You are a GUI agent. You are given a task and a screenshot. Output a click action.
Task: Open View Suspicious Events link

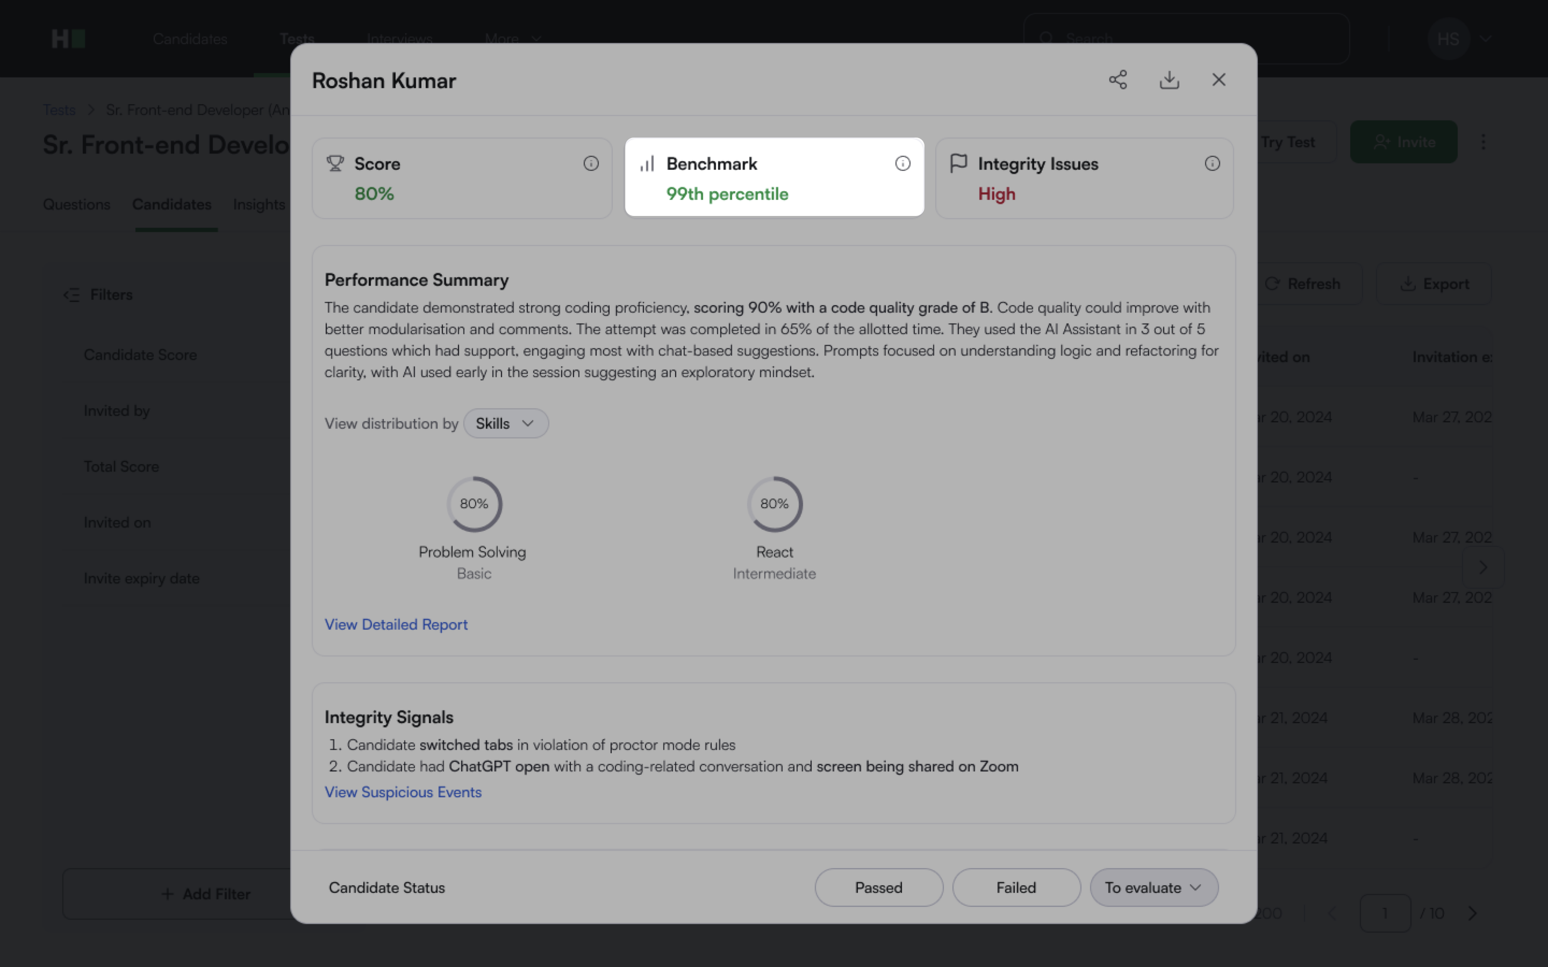click(403, 792)
